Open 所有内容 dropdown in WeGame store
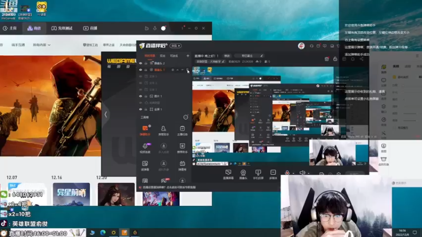This screenshot has height=237, width=422. pyautogui.click(x=42, y=45)
